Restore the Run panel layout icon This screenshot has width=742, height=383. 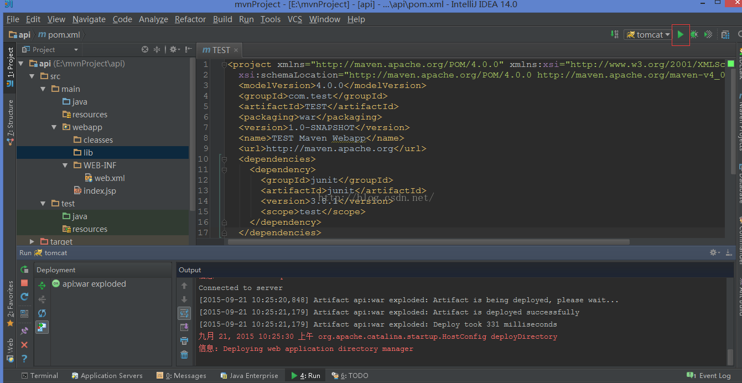pyautogui.click(x=24, y=313)
